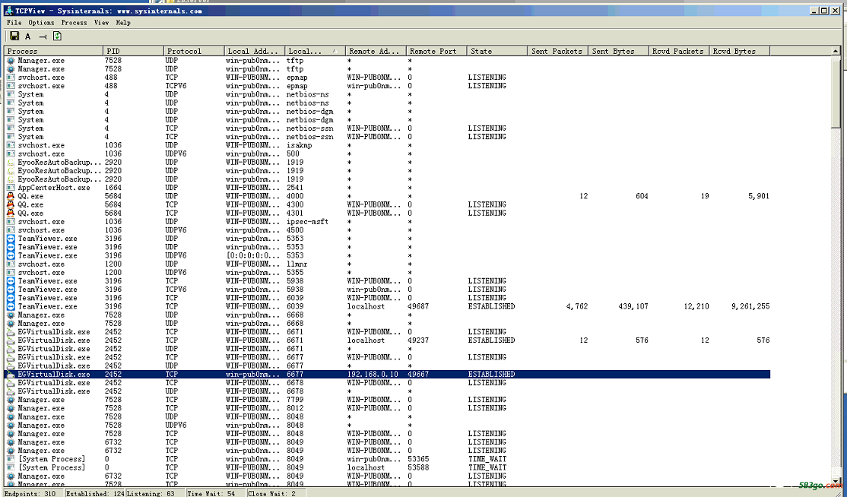The width and height of the screenshot is (847, 497).
Task: Click the vertical scrollbar down arrow
Action: tap(836, 481)
